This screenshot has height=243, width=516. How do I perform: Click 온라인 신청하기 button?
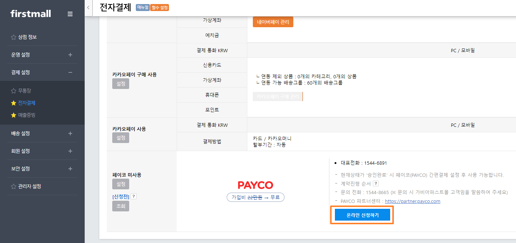point(363,215)
